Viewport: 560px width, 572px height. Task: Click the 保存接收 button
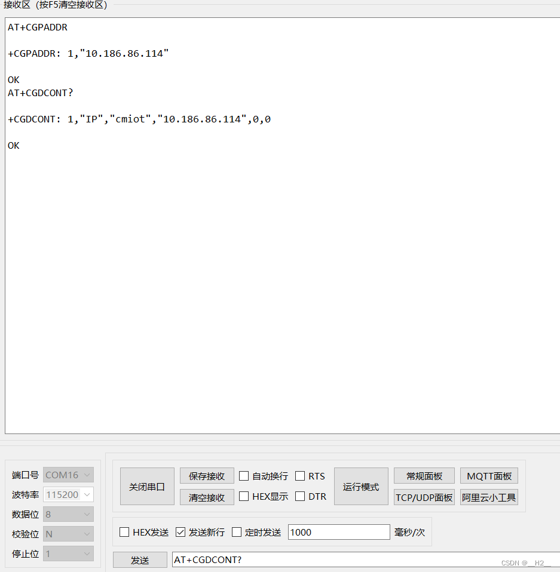207,476
